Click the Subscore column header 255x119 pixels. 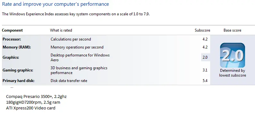[x=202, y=30]
